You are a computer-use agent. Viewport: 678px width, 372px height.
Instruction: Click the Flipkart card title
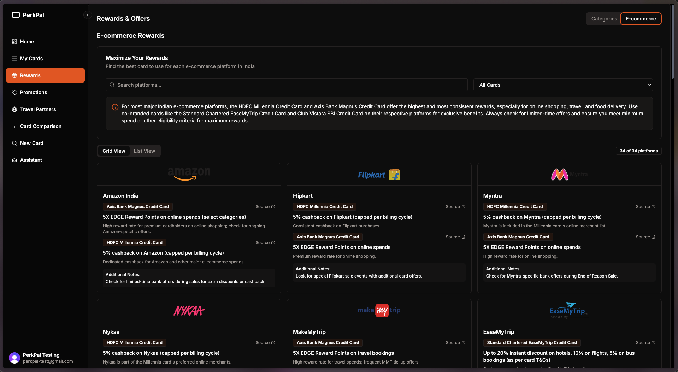[x=303, y=196]
